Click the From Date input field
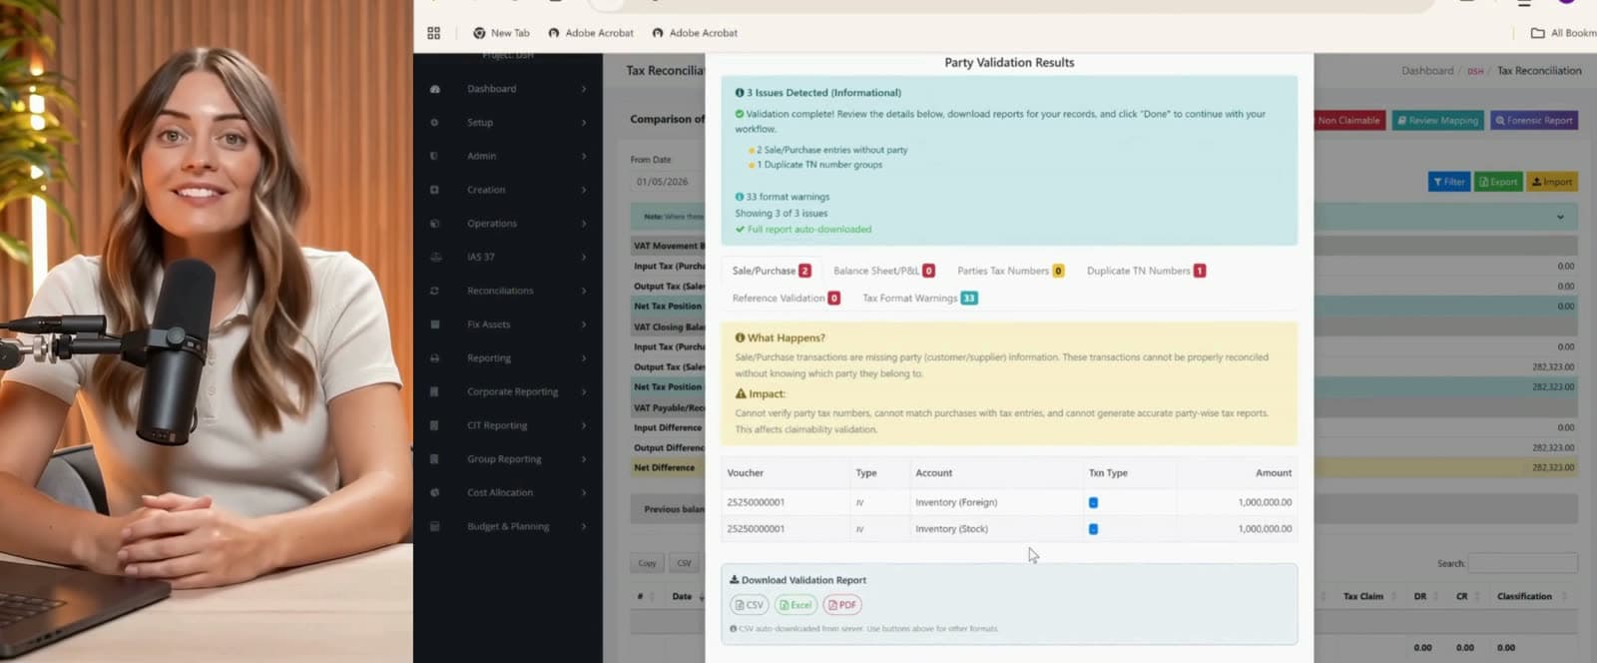 667,182
